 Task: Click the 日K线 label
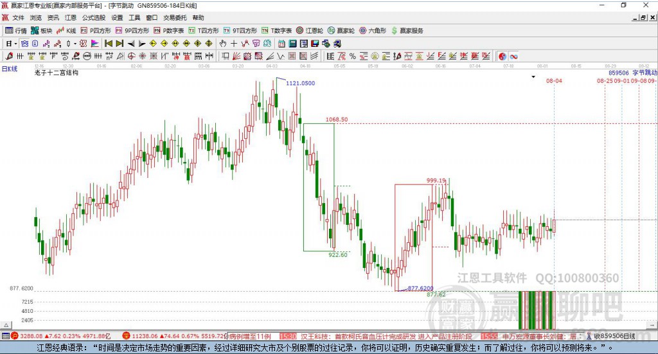tap(10, 69)
